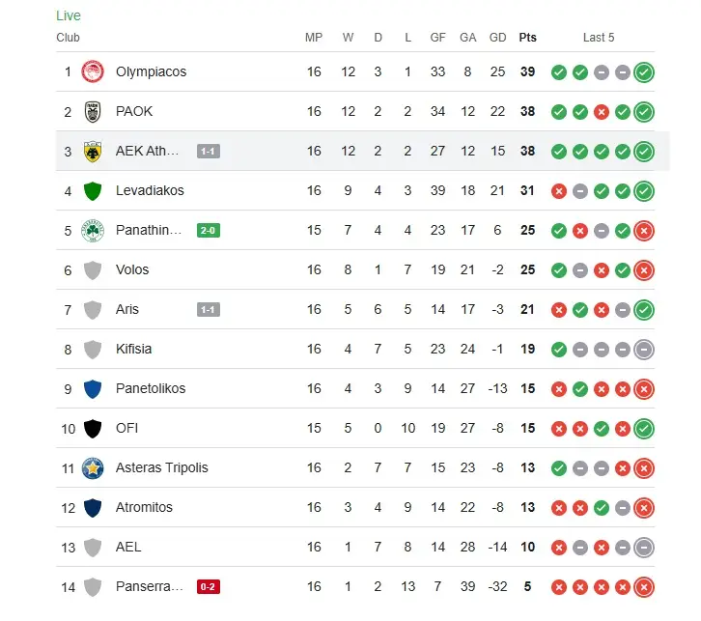Click the Last 5 column header
The width and height of the screenshot is (701, 621).
(599, 38)
